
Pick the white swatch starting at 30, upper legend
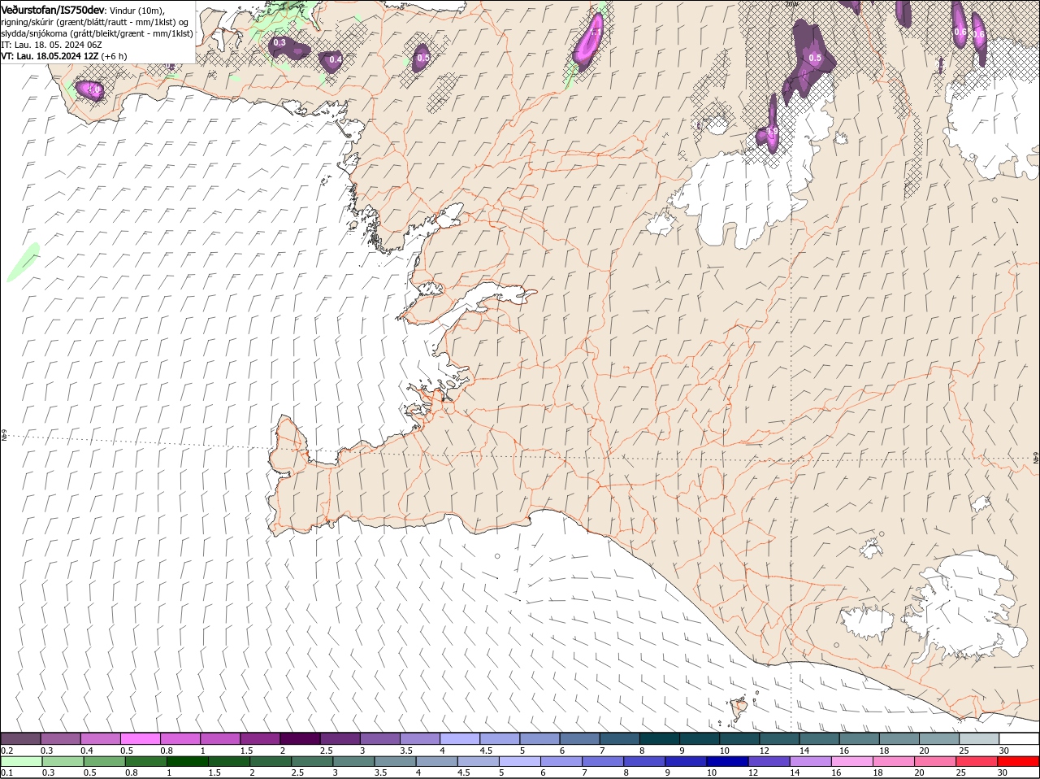point(1019,738)
